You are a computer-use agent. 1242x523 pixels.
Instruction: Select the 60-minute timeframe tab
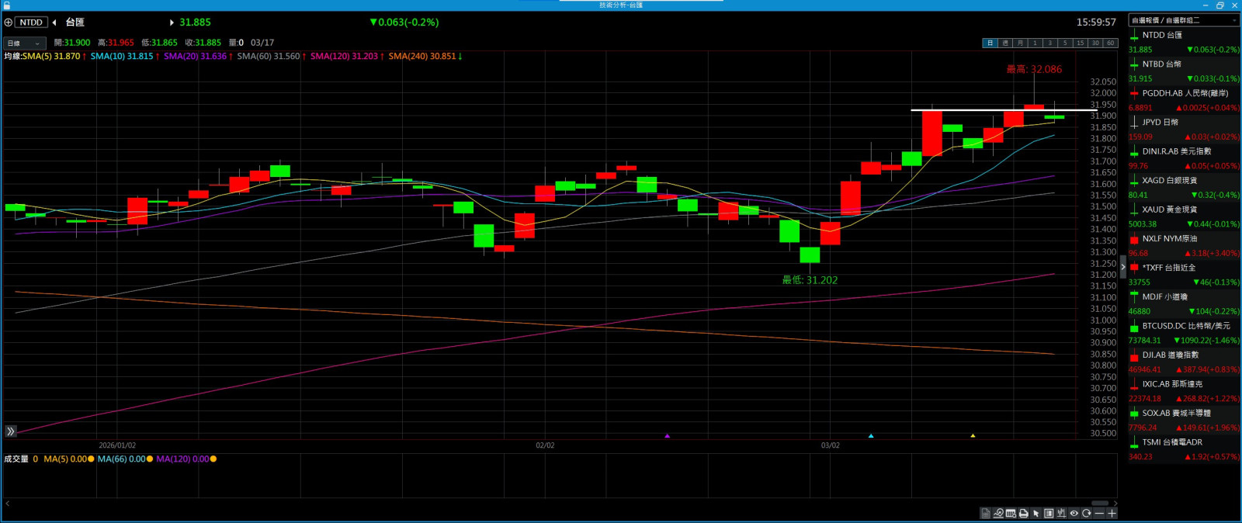coord(1110,43)
